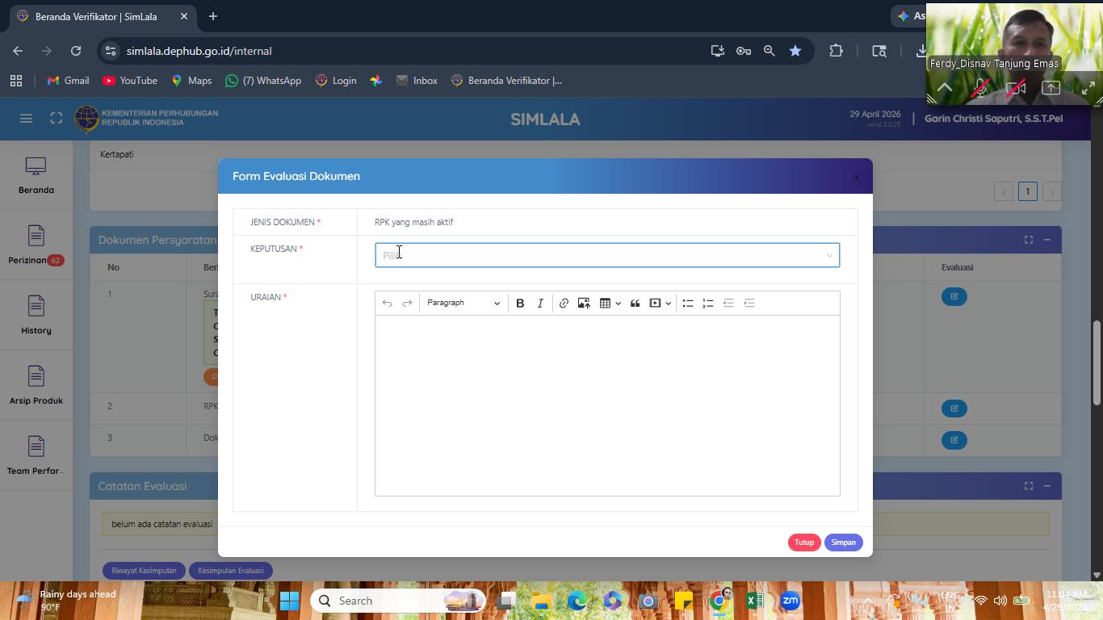This screenshot has width=1103, height=620.
Task: Open Excel from the Windows taskbar
Action: 755,601
